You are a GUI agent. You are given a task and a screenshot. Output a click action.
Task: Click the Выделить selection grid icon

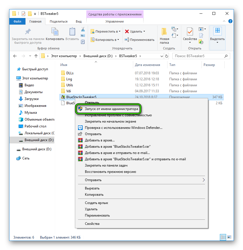coord(218,31)
